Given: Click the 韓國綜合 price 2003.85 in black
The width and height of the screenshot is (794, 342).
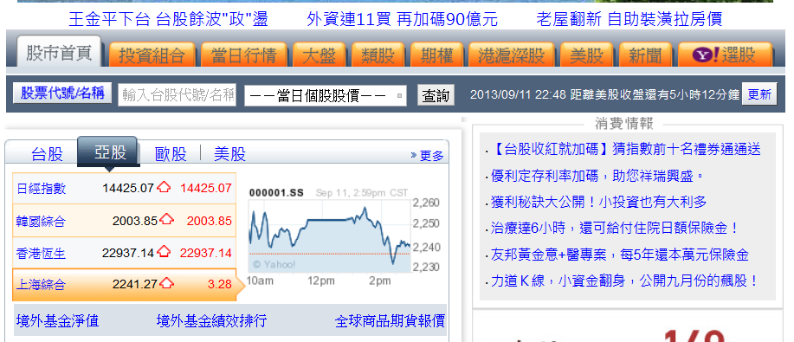Looking at the screenshot, I should click(135, 221).
